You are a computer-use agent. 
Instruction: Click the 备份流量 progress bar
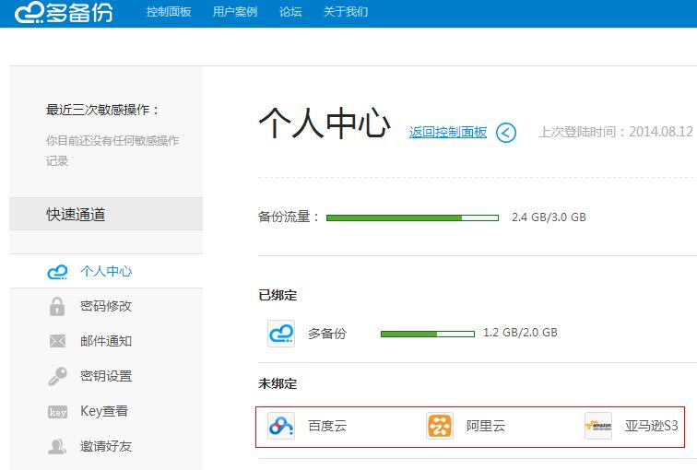(x=412, y=218)
